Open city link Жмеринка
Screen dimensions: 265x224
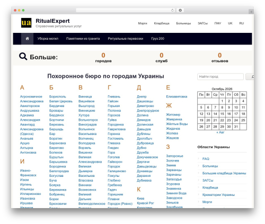coord(174,119)
